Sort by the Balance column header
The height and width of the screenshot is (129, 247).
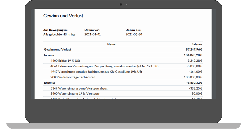click(x=197, y=44)
